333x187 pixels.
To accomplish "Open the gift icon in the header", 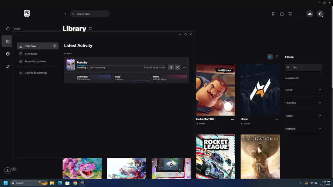I will 282,14.
